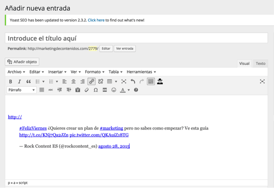
Task: Toggle the justify alignment button
Action: [42, 90]
